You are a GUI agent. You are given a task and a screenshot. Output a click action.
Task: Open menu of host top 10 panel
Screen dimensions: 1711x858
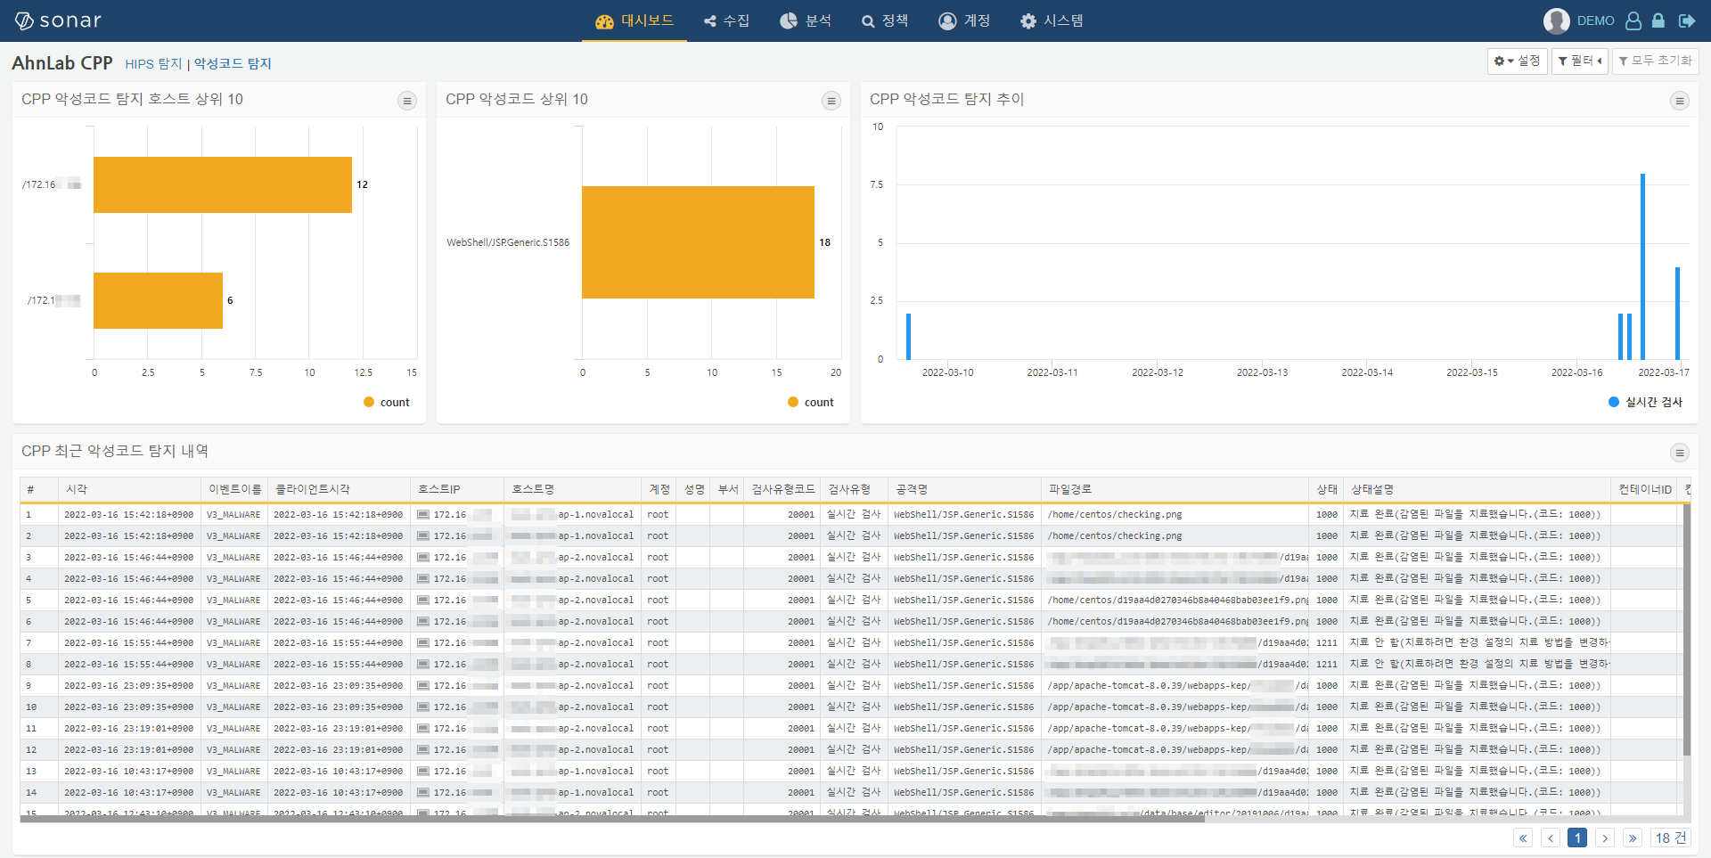[x=407, y=101]
